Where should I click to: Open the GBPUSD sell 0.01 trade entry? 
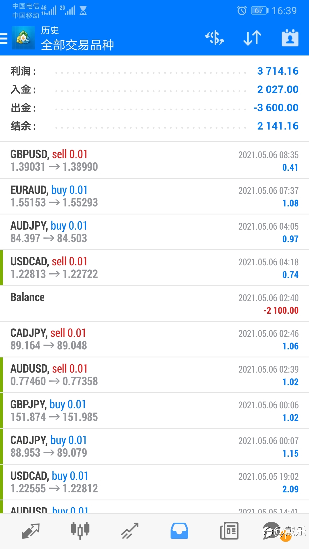click(x=154, y=160)
